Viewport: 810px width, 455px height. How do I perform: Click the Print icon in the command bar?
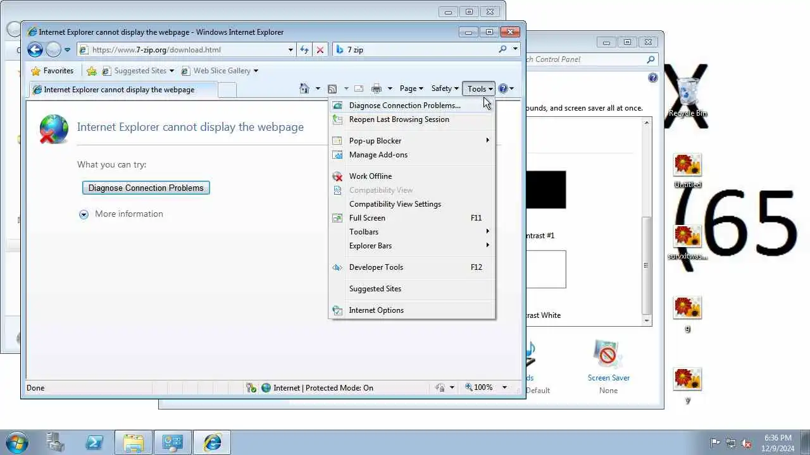(x=377, y=89)
